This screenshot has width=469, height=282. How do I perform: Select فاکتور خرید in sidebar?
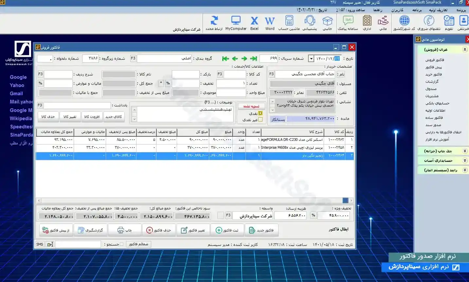434,75
